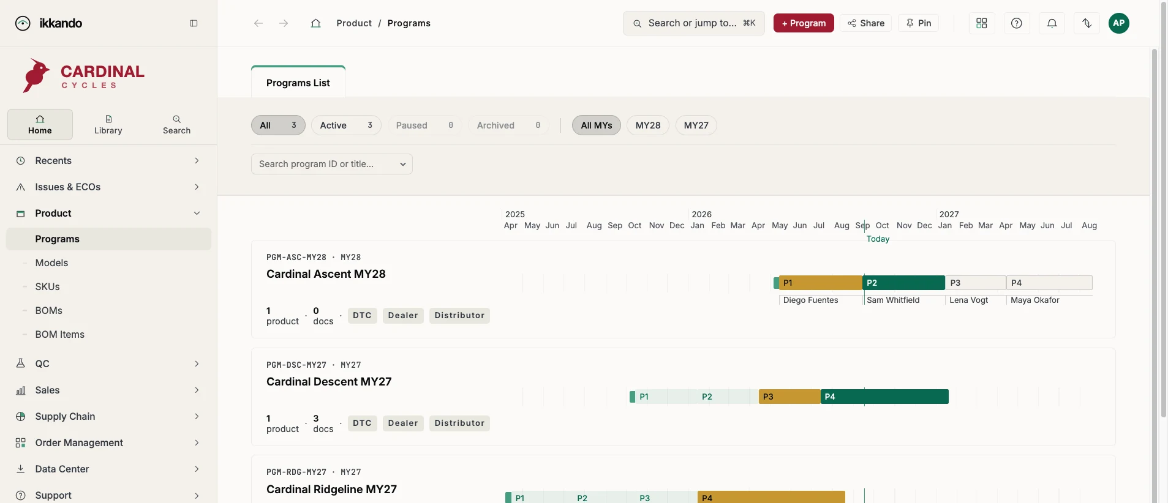Image resolution: width=1168 pixels, height=503 pixels.
Task: Filter programs by All status
Action: [278, 125]
